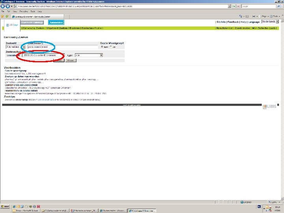This screenshot has width=284, height=213.
Task: Open recent pages arrow beside Forward button
Action: pyautogui.click(x=11, y=6)
